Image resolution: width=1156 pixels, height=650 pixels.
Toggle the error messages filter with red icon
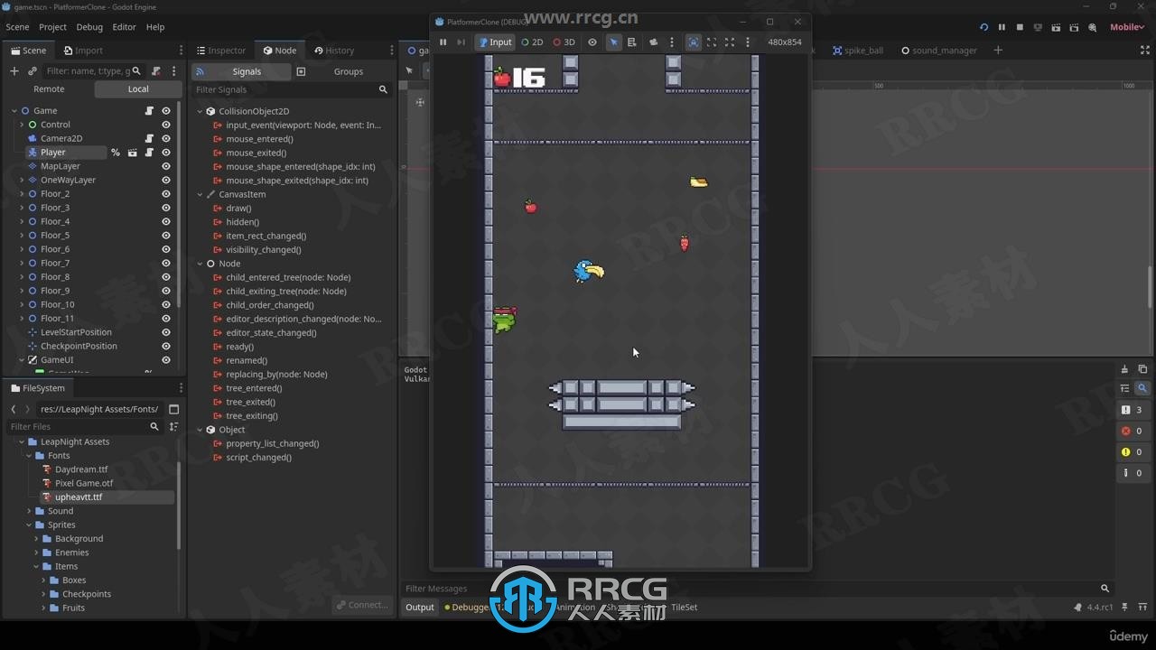click(x=1133, y=431)
